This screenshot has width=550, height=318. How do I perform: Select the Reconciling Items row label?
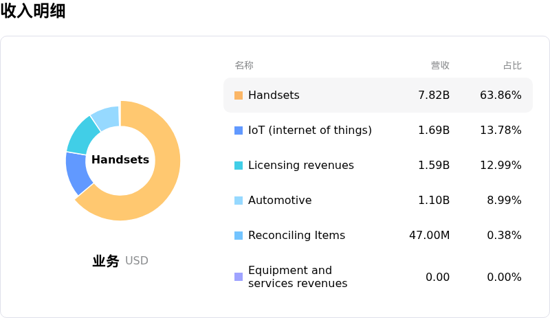click(x=296, y=236)
